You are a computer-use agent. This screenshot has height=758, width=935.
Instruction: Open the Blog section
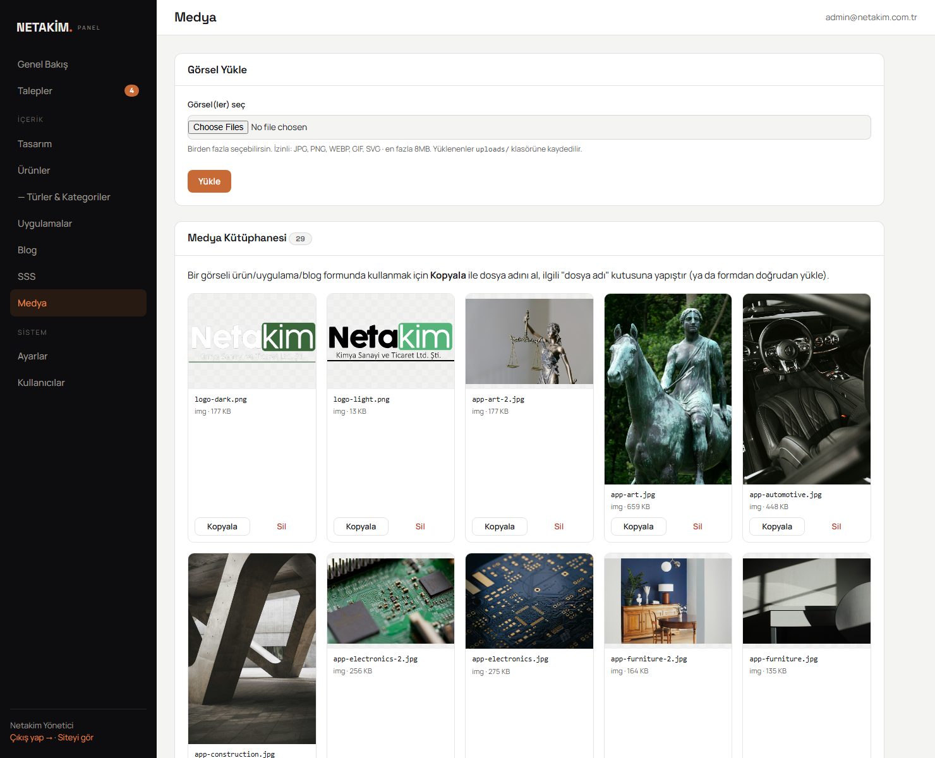click(78, 250)
